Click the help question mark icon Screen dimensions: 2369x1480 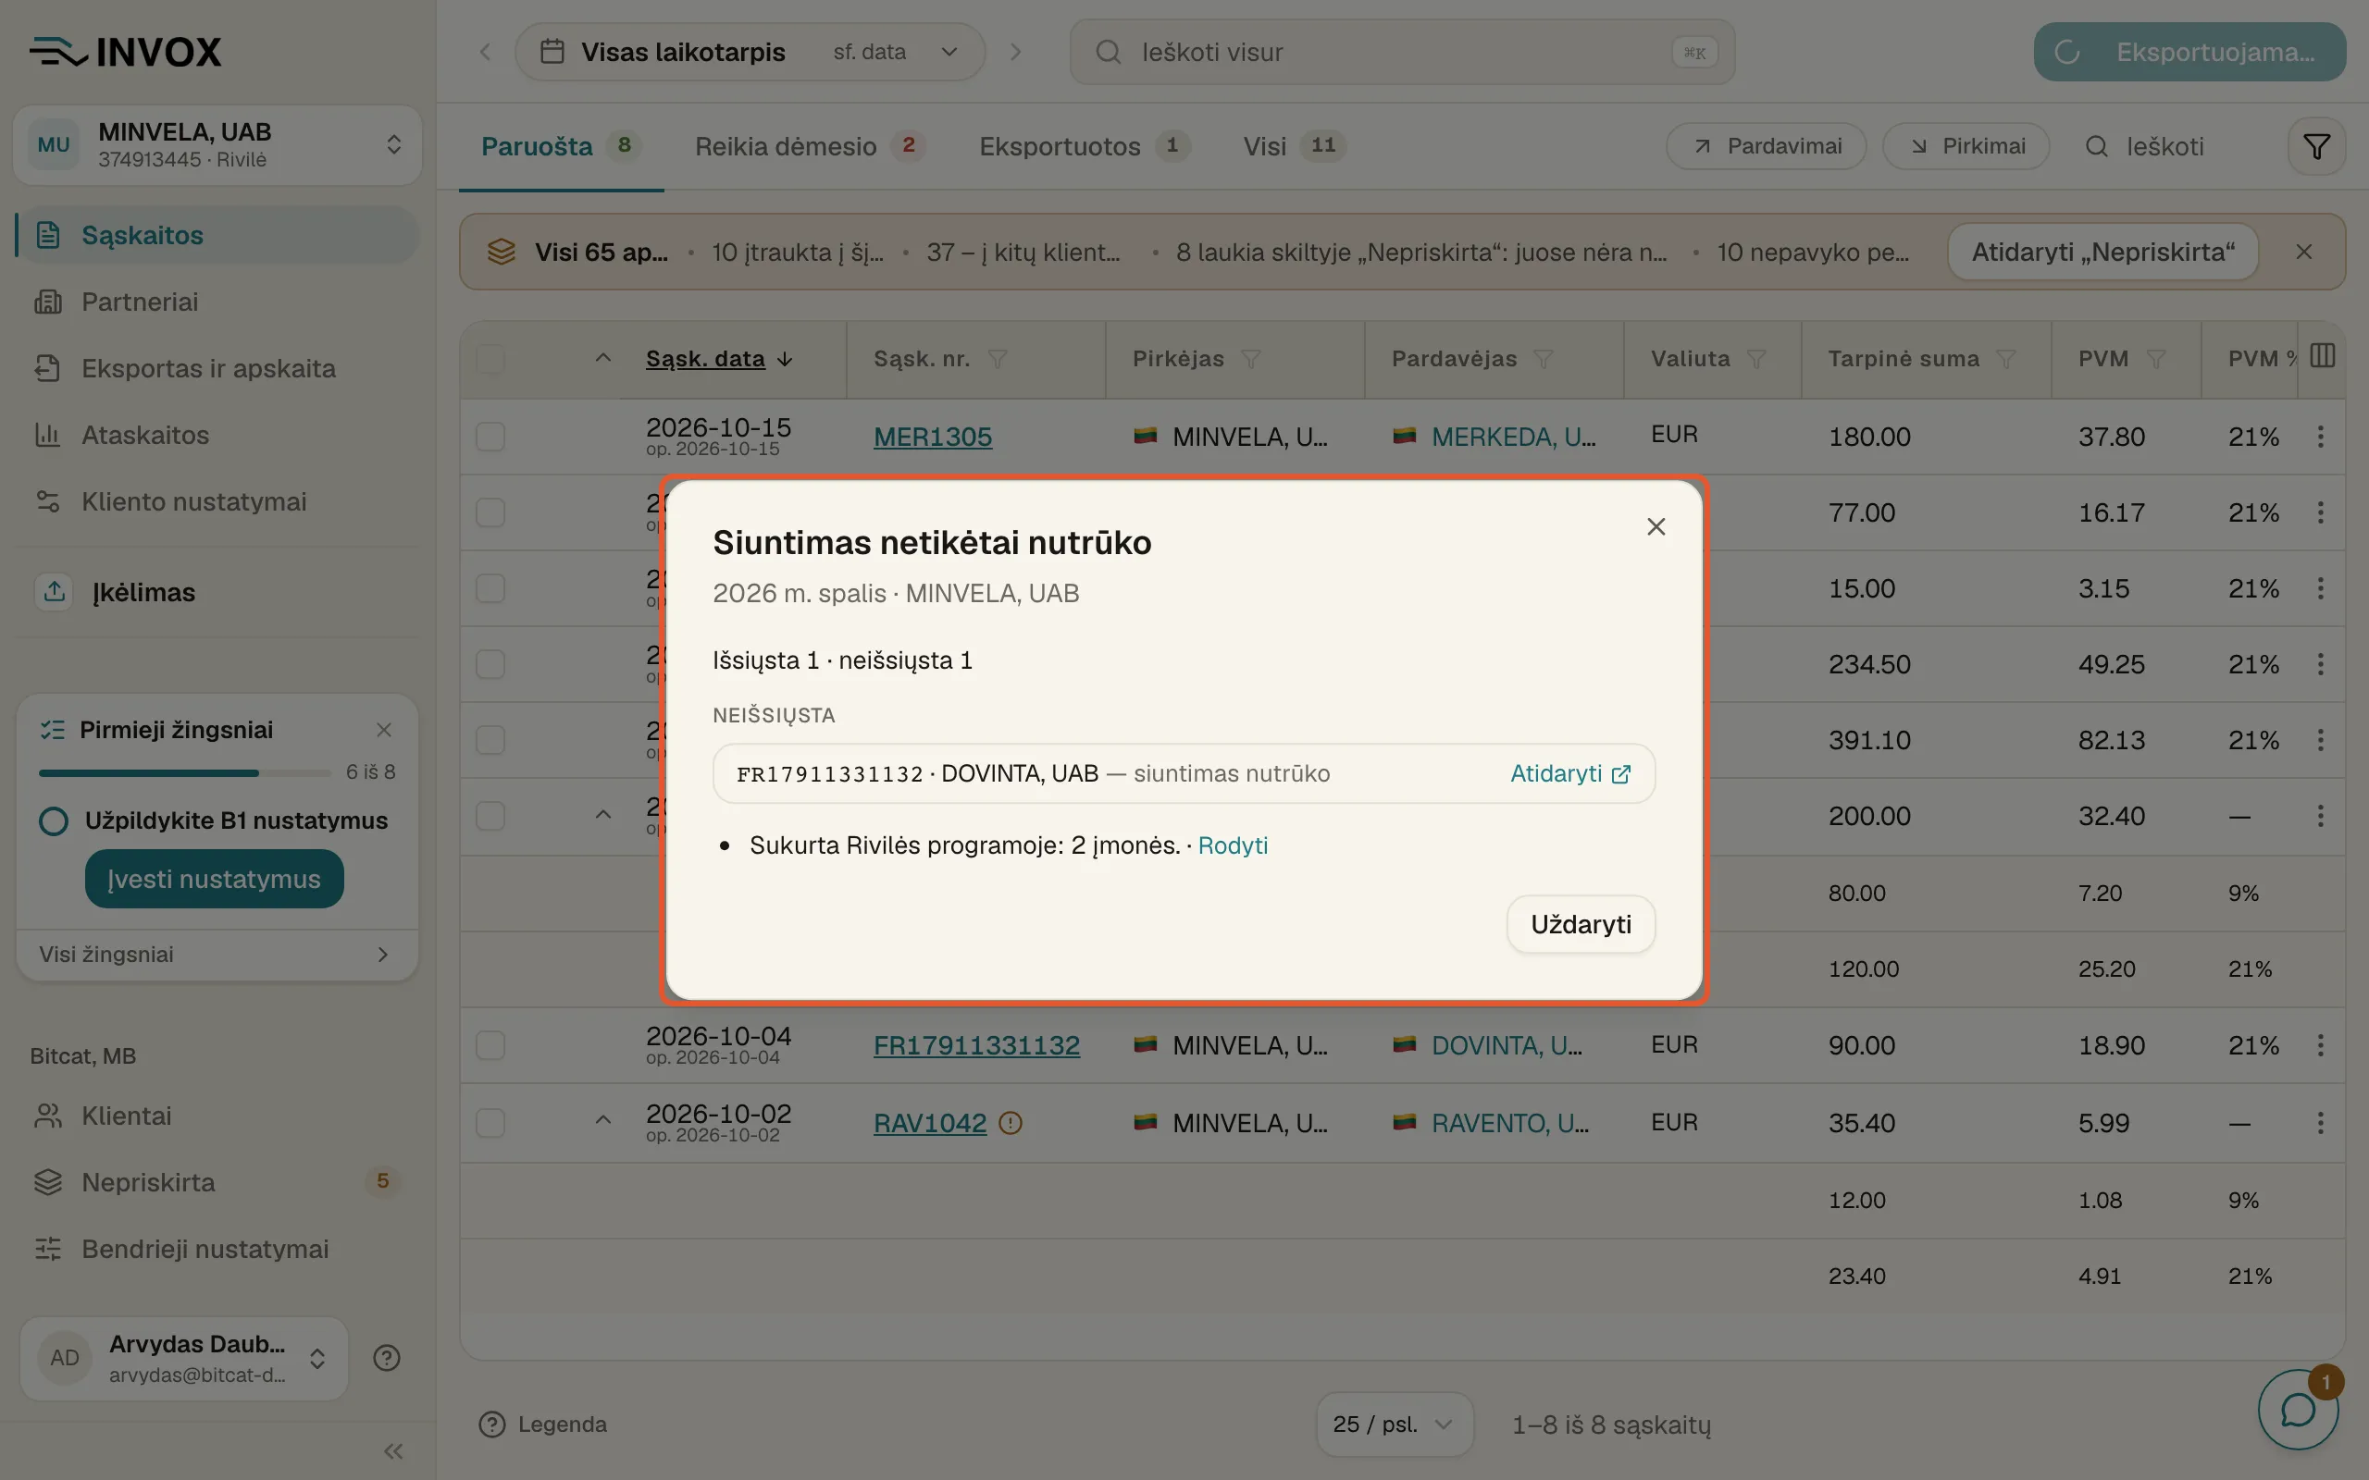pyautogui.click(x=387, y=1358)
